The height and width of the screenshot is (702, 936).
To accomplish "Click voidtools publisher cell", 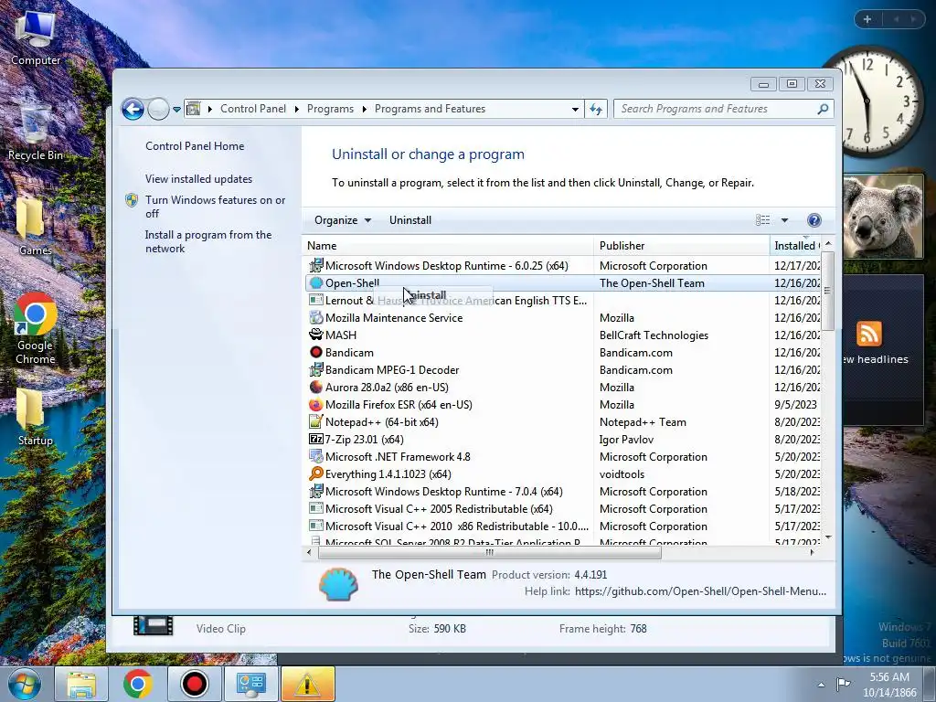I will pos(622,474).
